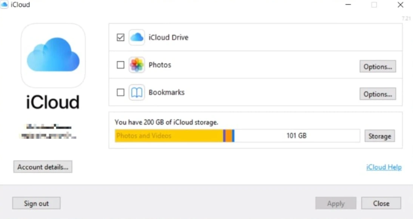Open the Storage manager
The width and height of the screenshot is (413, 219).
point(379,136)
